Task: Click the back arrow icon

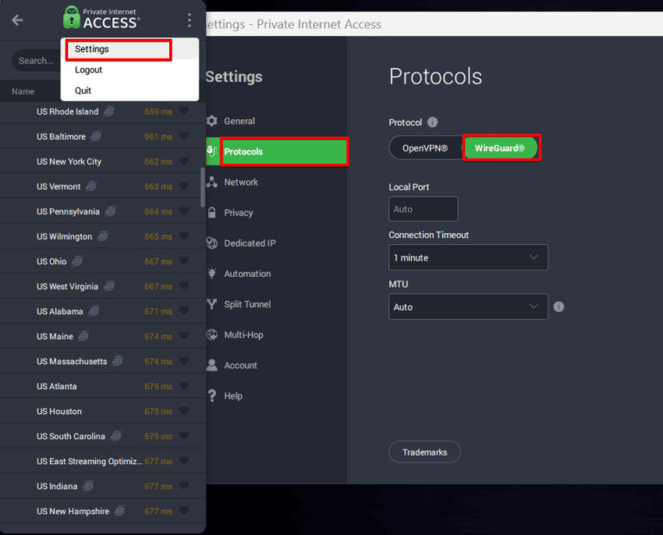Action: coord(17,20)
